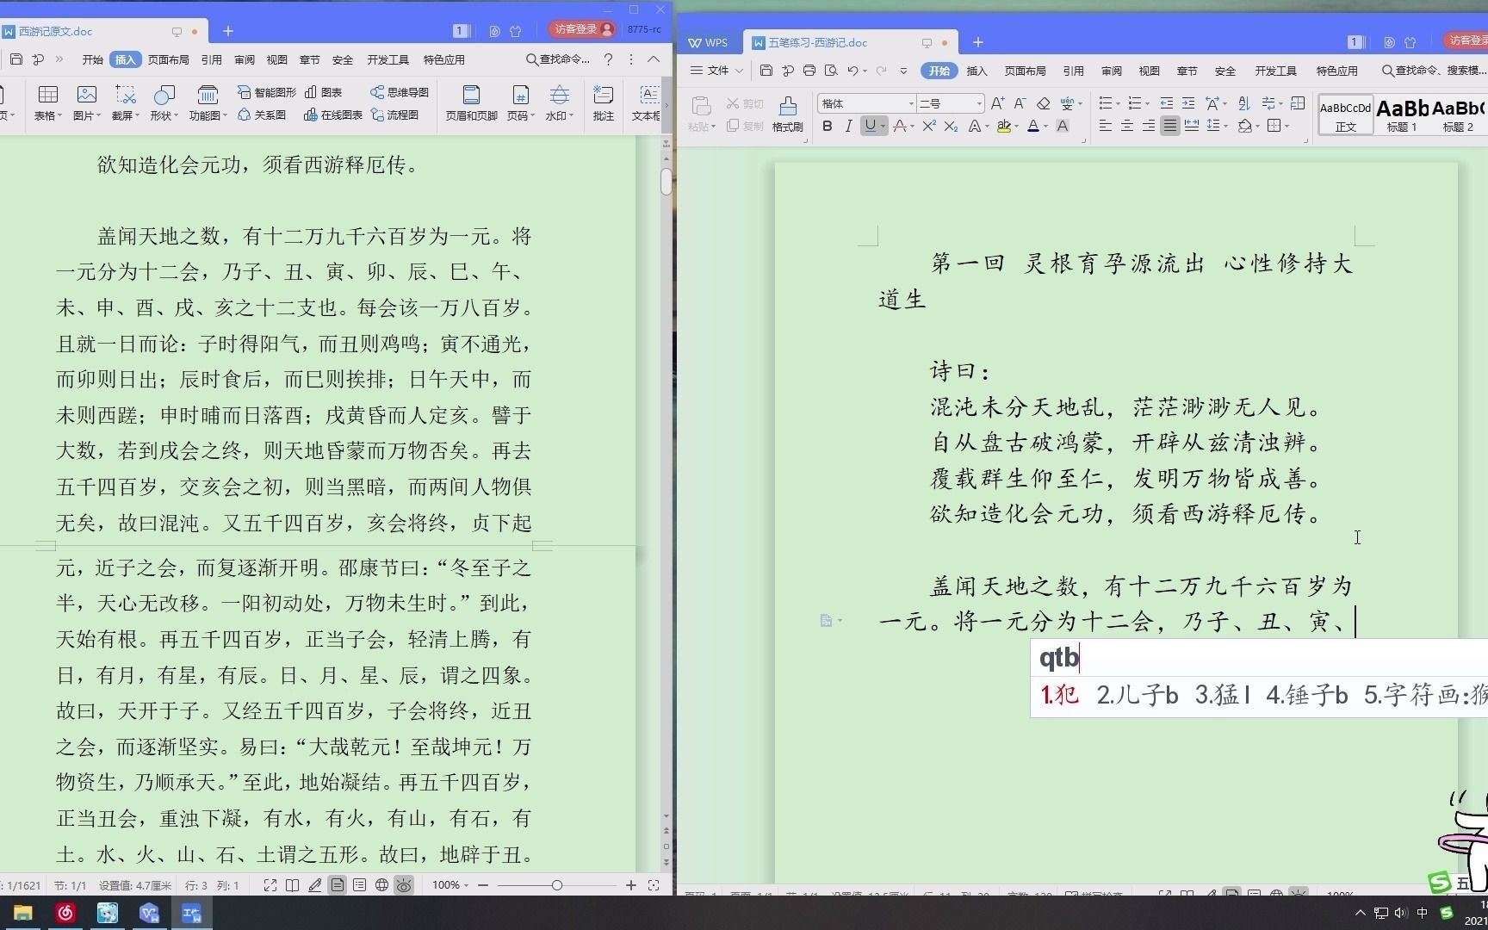Insert a picture in the left window
The image size is (1488, 930).
(x=86, y=102)
